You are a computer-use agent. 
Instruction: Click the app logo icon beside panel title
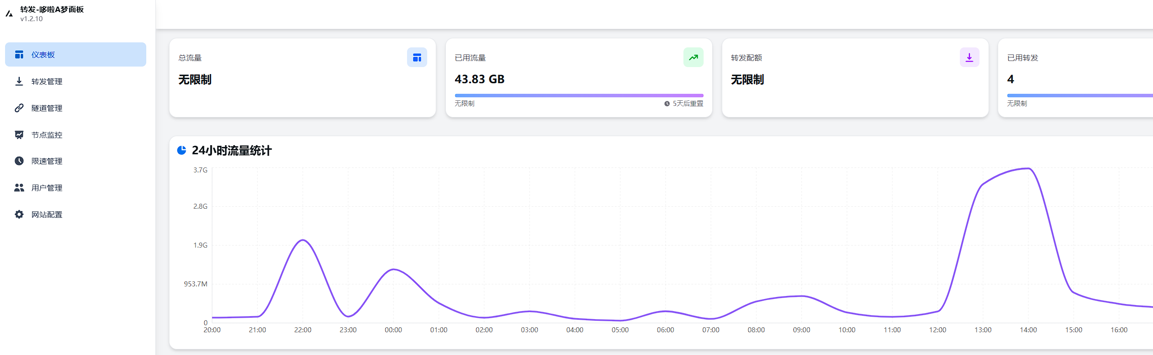(9, 14)
